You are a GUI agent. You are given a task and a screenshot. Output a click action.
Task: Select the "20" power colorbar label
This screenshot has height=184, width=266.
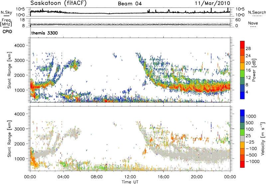pyautogui.click(x=248, y=63)
